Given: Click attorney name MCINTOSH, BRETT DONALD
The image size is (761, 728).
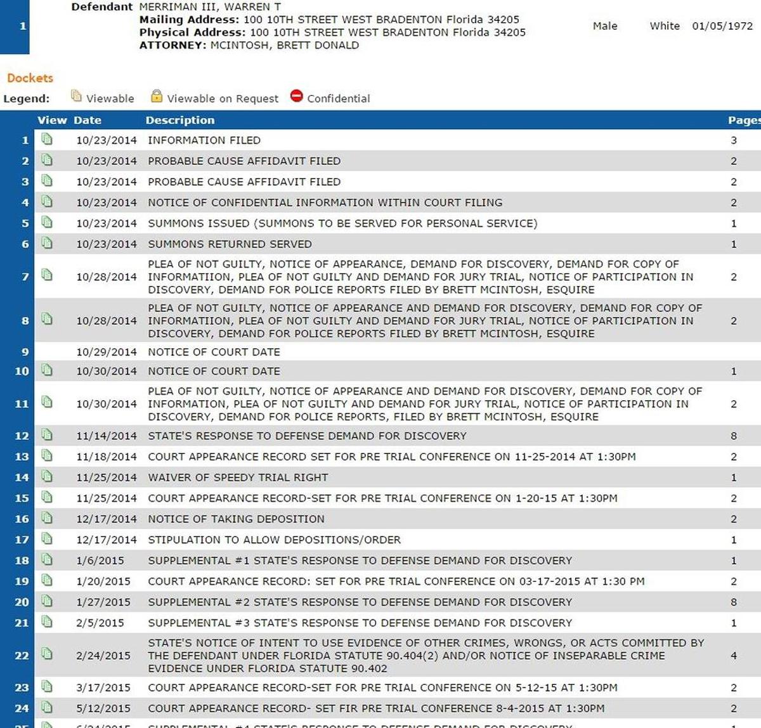Looking at the screenshot, I should (x=285, y=45).
